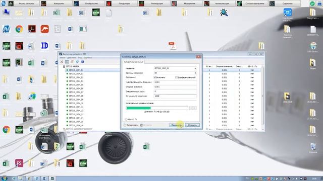The image size is (323, 181).
Task: Open the blue ID desktop icon
Action: pyautogui.click(x=44, y=46)
